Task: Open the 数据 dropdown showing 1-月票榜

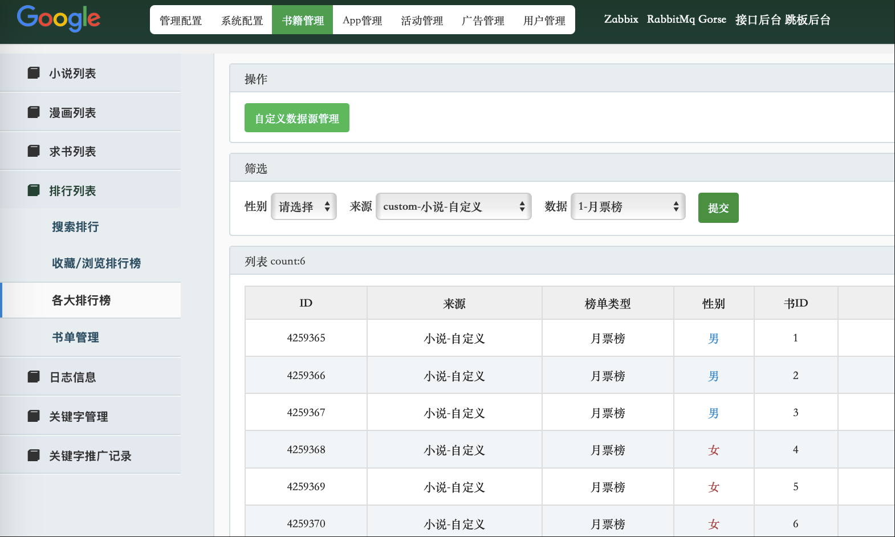Action: tap(628, 206)
